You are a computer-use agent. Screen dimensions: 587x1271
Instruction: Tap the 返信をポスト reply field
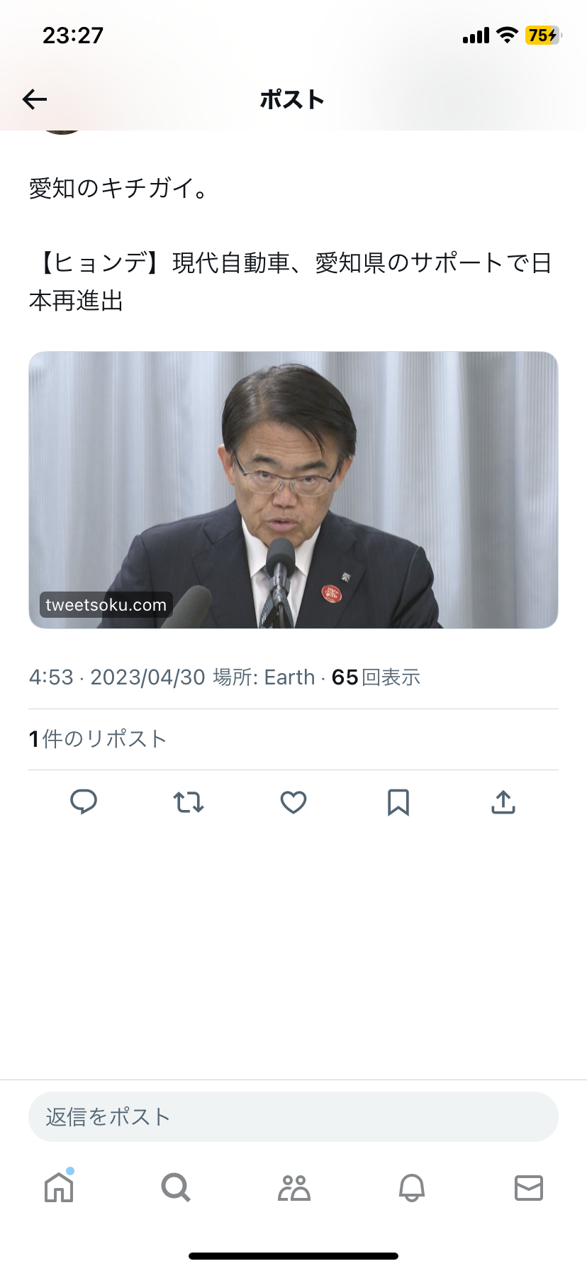point(293,1116)
